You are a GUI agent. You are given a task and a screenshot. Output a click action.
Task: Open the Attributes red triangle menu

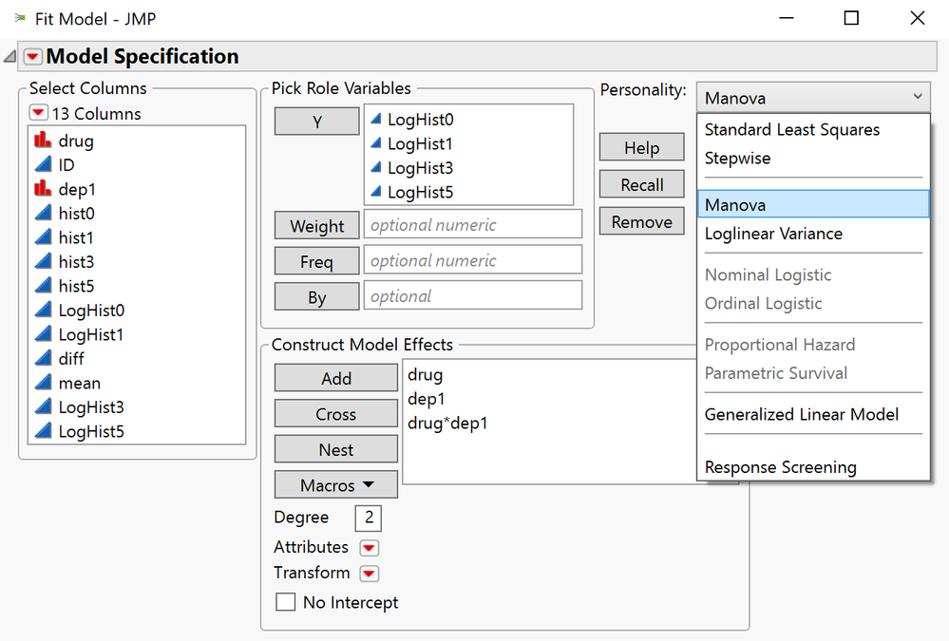point(370,547)
